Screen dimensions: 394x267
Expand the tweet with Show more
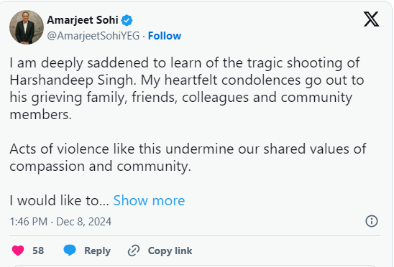149,200
